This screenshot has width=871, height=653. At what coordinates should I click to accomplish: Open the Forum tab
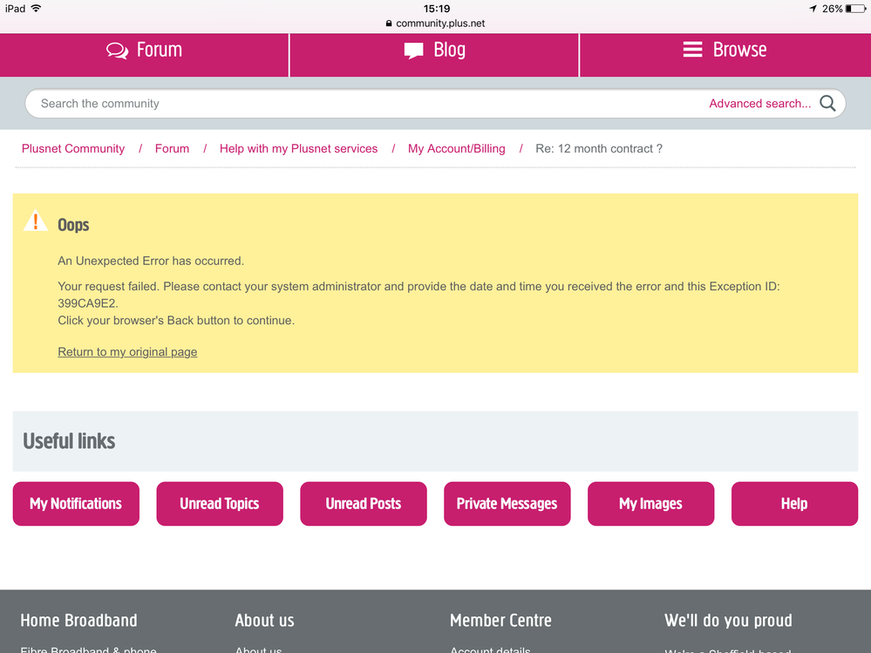tap(145, 51)
